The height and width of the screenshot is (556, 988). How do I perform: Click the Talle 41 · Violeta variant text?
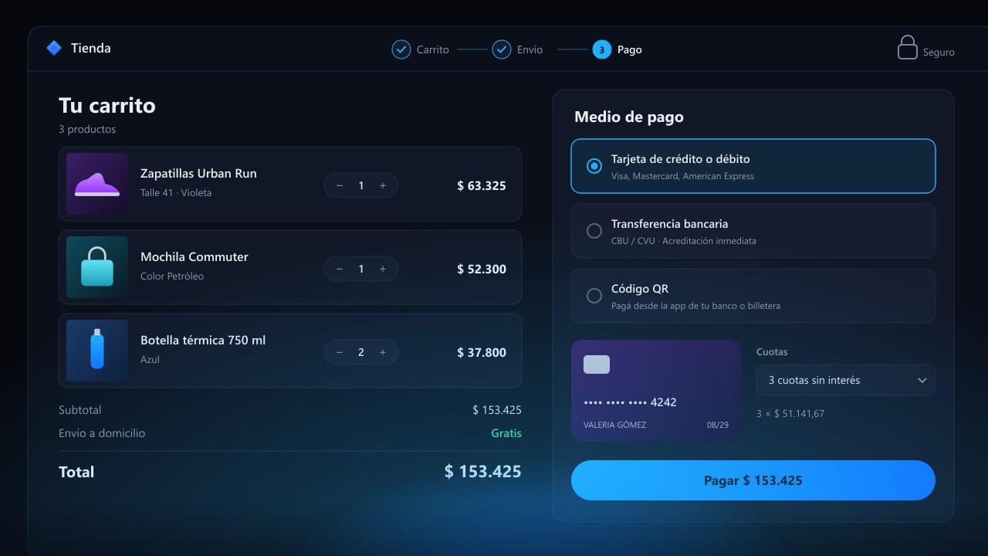click(x=176, y=192)
